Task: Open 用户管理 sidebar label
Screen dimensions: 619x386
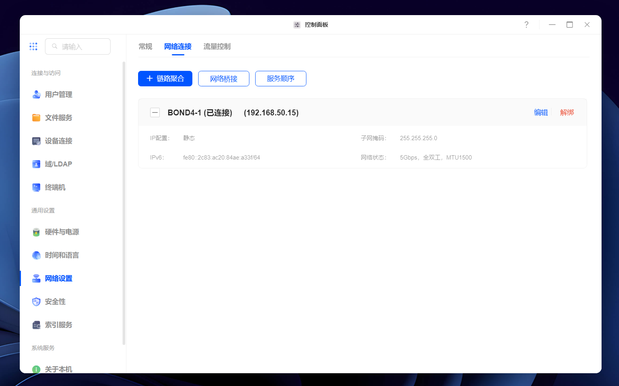Action: click(x=59, y=94)
